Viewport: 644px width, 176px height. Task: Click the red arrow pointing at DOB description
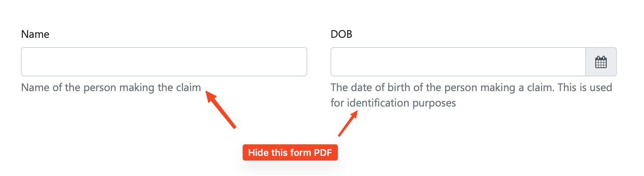(x=348, y=124)
